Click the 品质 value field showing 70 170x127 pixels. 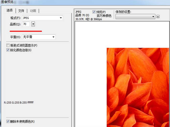tap(26, 24)
